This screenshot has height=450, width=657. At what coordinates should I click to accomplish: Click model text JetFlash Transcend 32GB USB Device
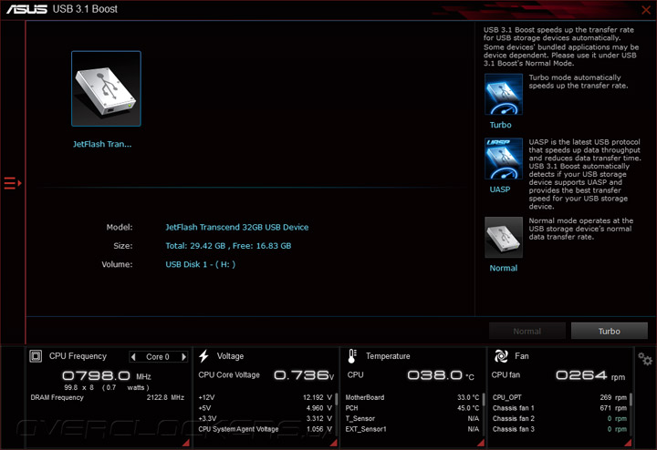(x=236, y=227)
